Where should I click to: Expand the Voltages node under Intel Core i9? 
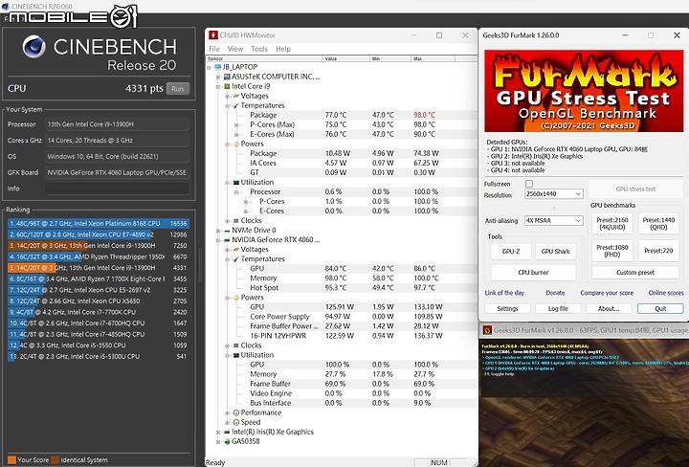[x=228, y=96]
